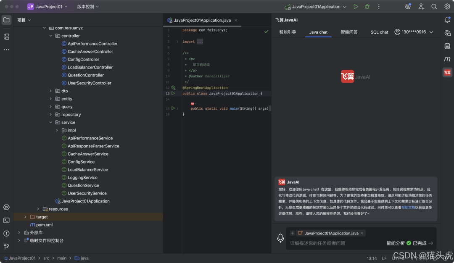Expand the entity package

click(x=51, y=99)
